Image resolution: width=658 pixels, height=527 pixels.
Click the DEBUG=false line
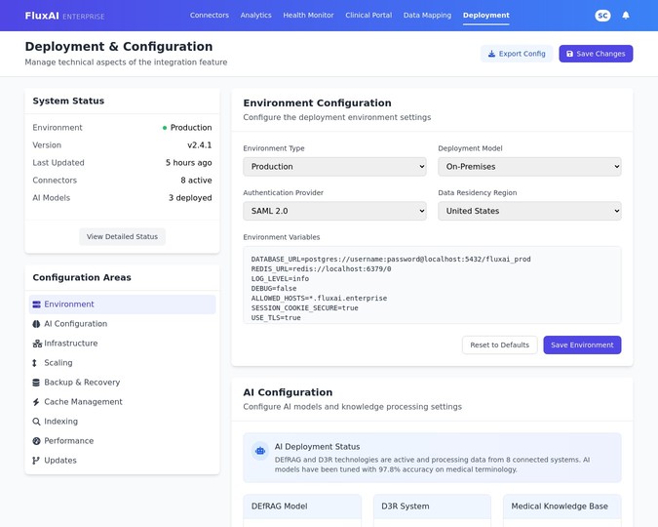[274, 288]
